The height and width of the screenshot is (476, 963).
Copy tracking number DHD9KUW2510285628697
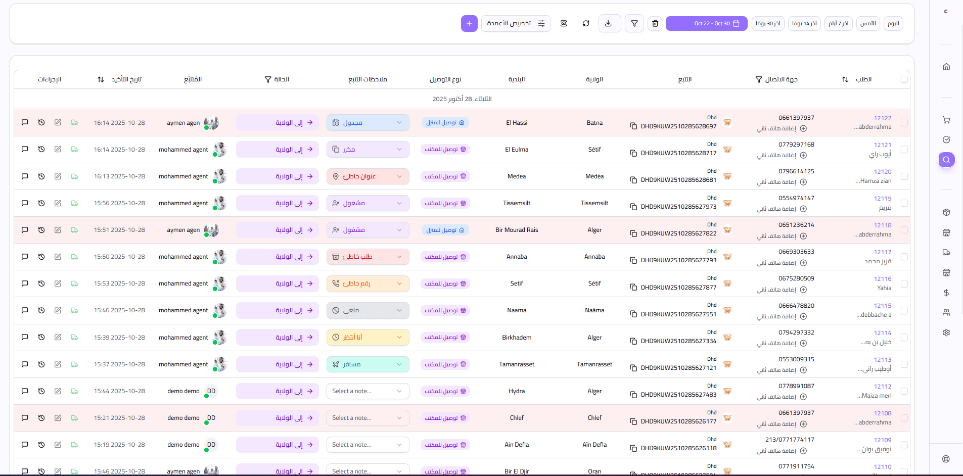pyautogui.click(x=633, y=126)
